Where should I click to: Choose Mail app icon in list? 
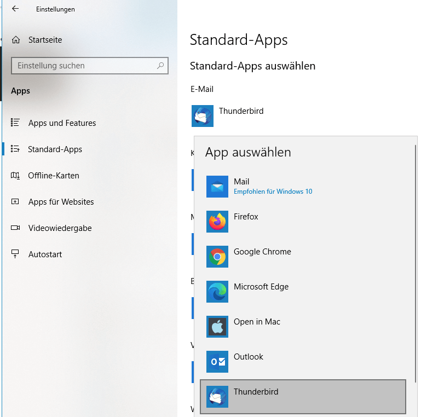(x=217, y=187)
